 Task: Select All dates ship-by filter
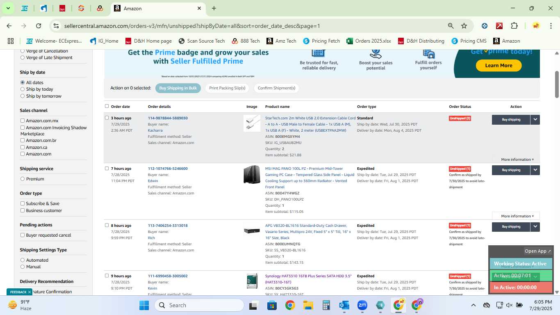(x=23, y=82)
